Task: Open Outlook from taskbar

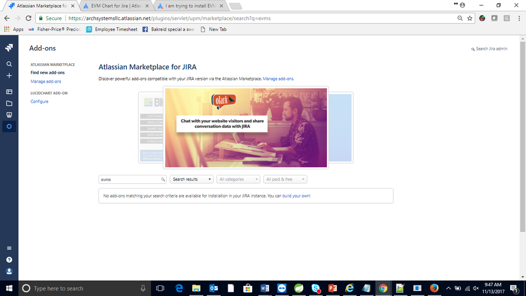Action: pyautogui.click(x=213, y=288)
